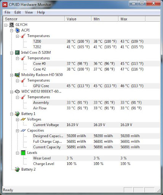The width and height of the screenshot is (163, 195).
Task: Collapse the ACPI node
Action: (x=11, y=30)
